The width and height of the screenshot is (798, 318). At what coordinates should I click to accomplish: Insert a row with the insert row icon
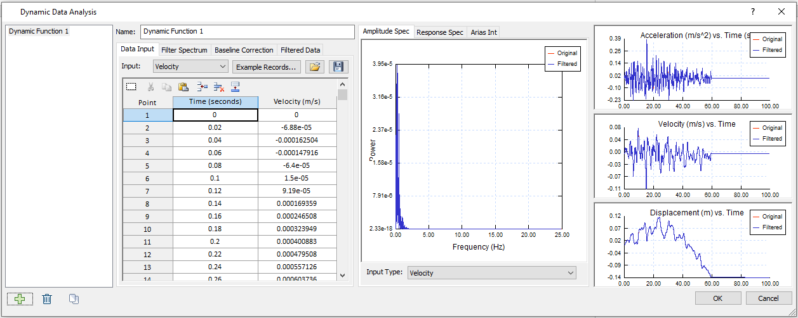[x=202, y=87]
